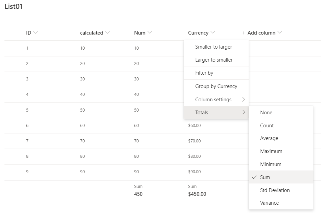The width and height of the screenshot is (321, 216).
Task: Choose Filter by in the menu
Action: 204,73
